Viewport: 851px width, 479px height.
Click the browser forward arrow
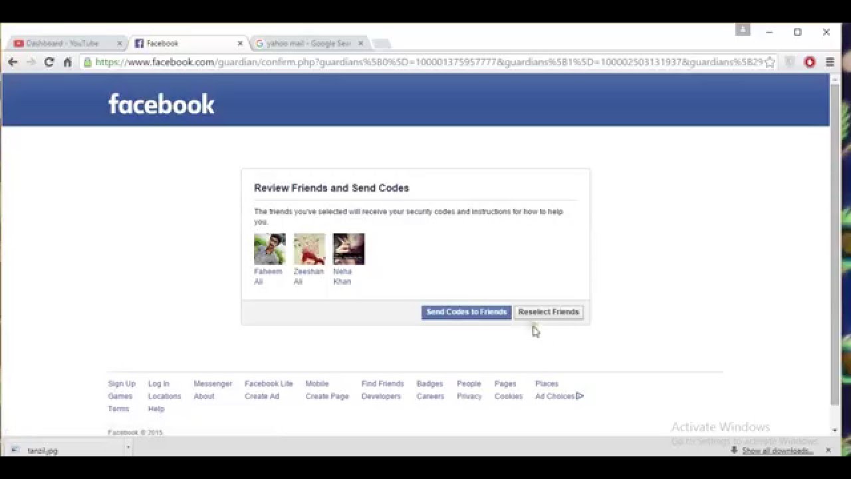pyautogui.click(x=31, y=62)
